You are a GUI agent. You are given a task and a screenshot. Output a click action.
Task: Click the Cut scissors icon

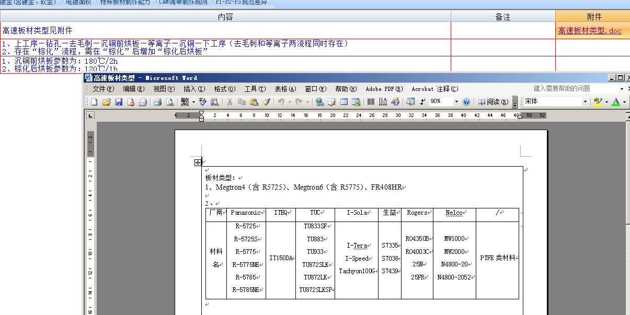pyautogui.click(x=230, y=102)
